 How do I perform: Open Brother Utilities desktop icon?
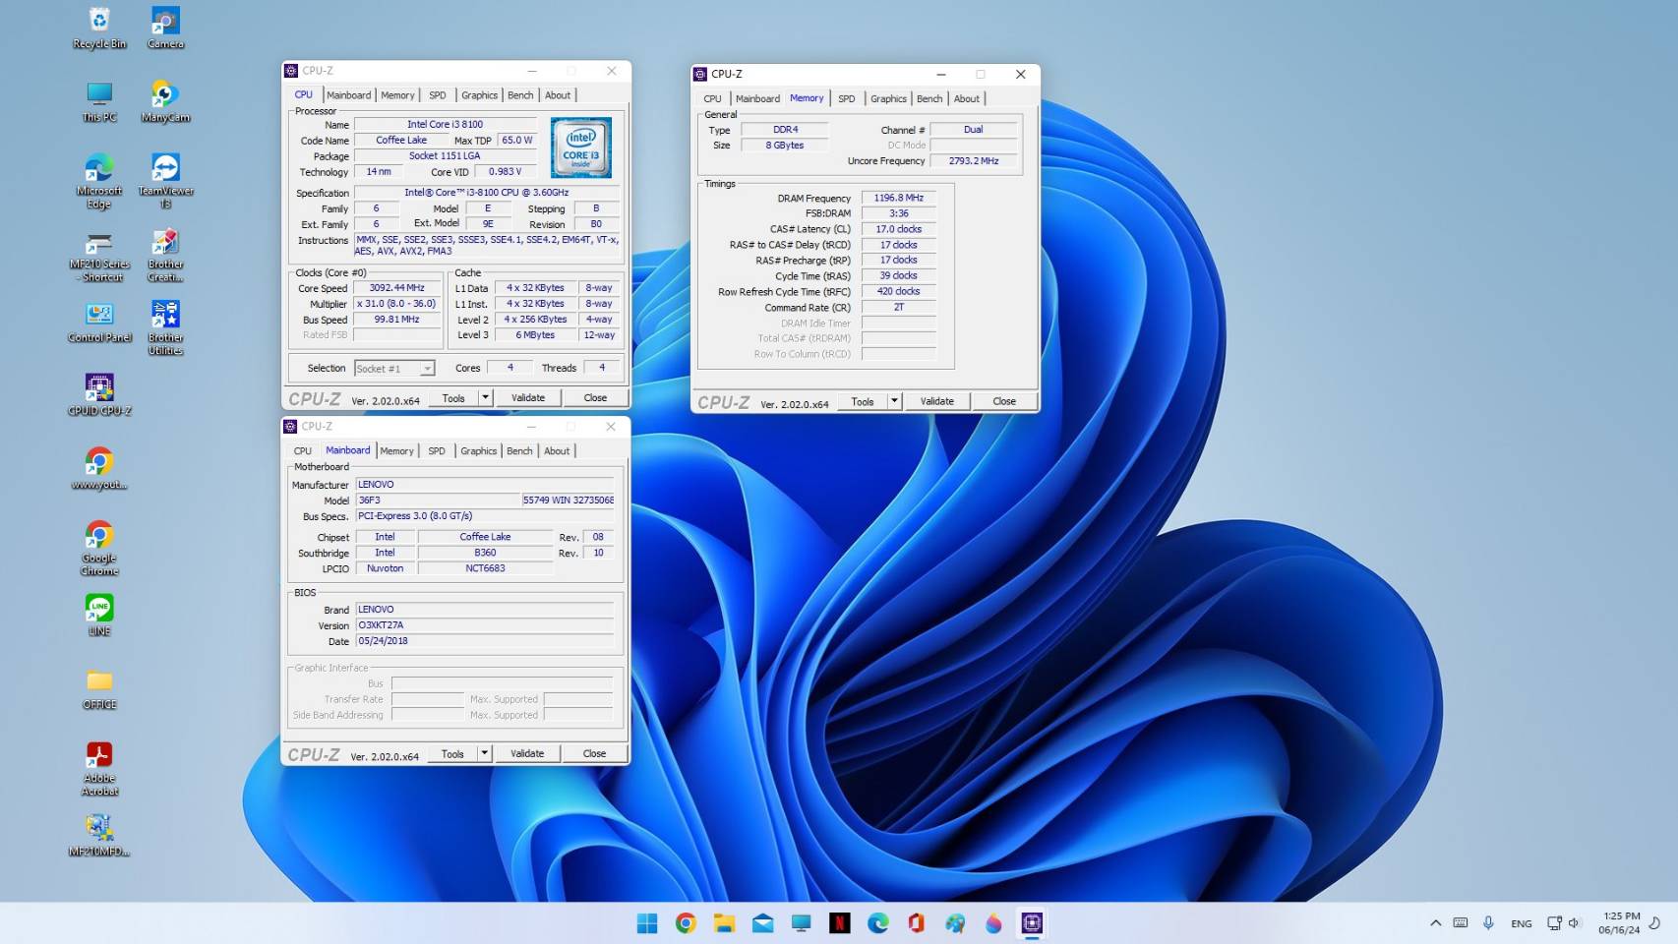tap(165, 327)
